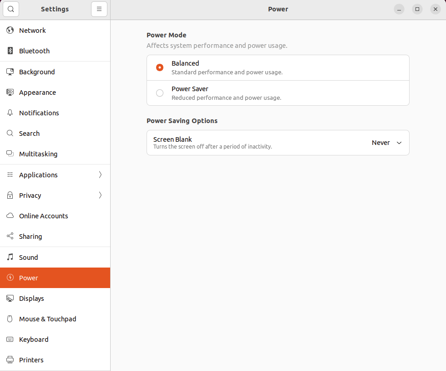Open the Screen Blank dropdown set to Never

pos(387,142)
